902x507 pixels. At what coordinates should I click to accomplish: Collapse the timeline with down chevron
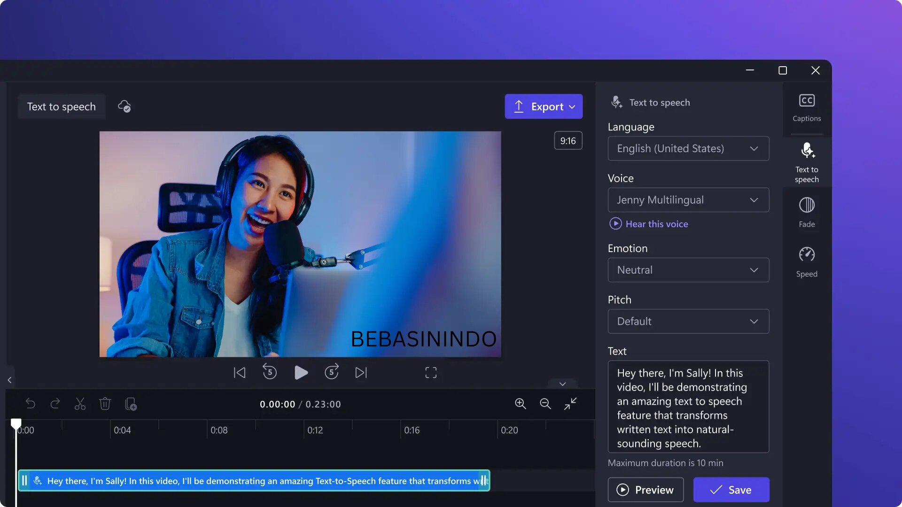(x=562, y=384)
